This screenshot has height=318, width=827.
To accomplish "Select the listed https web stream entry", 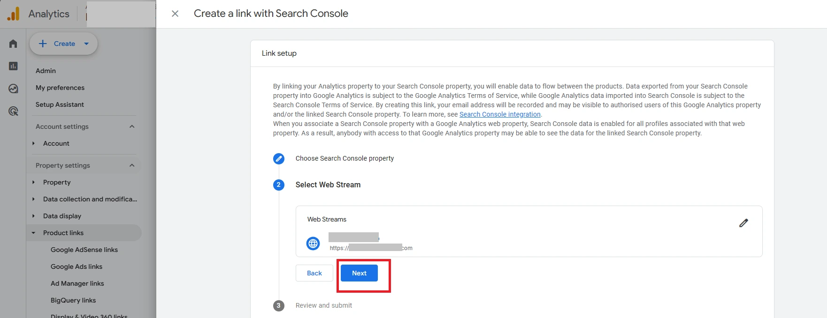I will tap(371, 243).
